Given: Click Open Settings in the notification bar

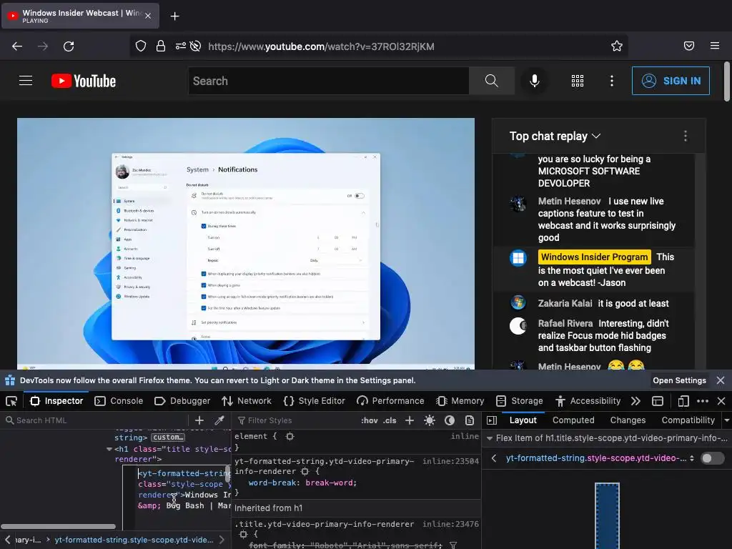Looking at the screenshot, I should [679, 380].
